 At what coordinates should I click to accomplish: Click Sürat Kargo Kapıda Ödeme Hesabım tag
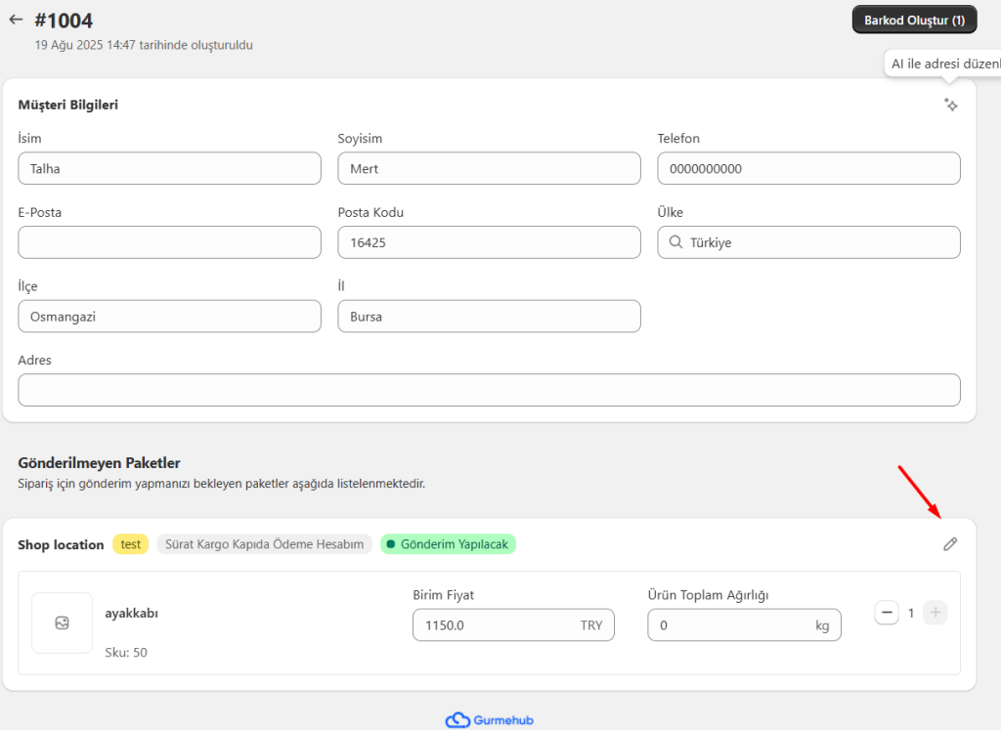[264, 544]
